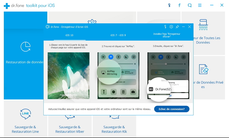This screenshot has height=138, width=229.
Task: Close the iOS screen recorder window
Action: coord(189,27)
